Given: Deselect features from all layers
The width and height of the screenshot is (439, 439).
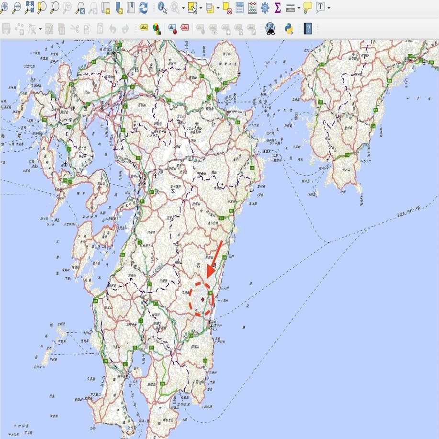Looking at the screenshot, I should 227,8.
